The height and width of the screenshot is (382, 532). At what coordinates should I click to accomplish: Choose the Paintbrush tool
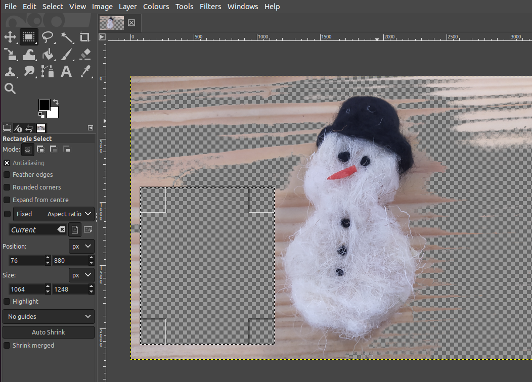click(66, 55)
